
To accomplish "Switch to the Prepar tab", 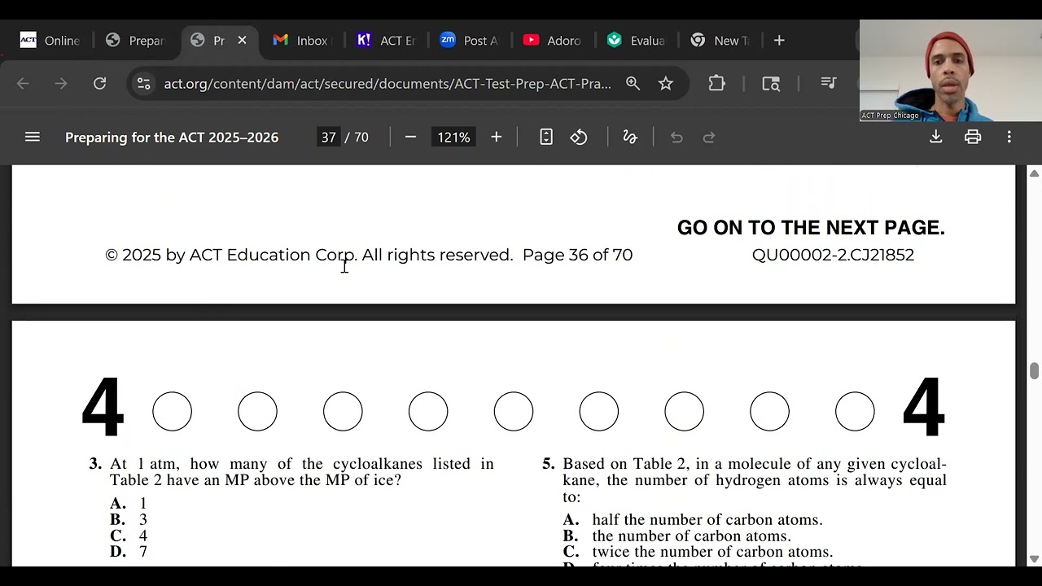I will 136,41.
